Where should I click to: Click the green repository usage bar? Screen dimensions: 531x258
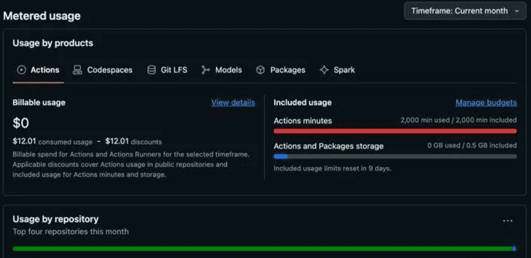coord(263,249)
